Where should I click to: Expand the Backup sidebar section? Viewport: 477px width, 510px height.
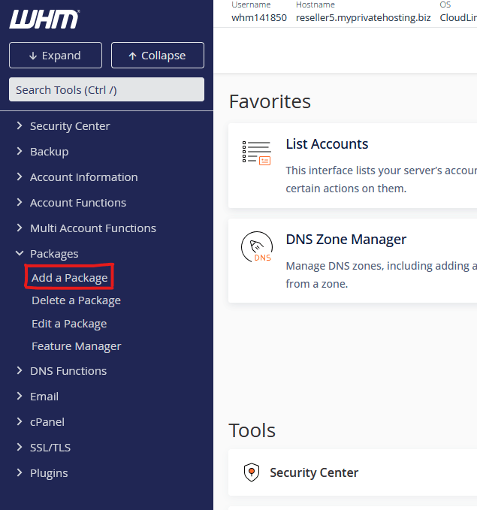pyautogui.click(x=49, y=152)
